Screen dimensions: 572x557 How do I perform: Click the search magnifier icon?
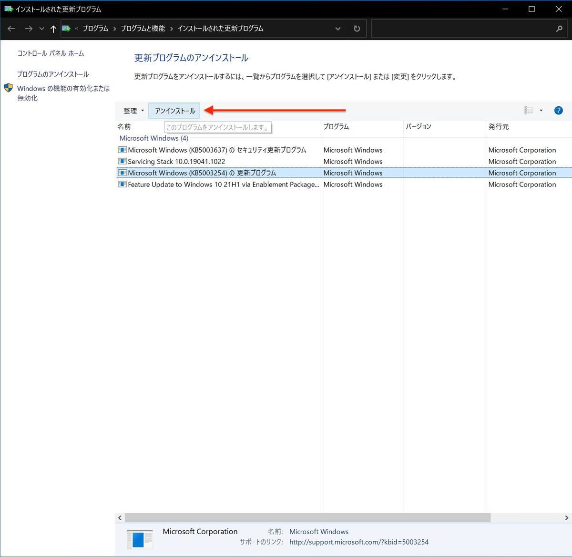point(559,29)
